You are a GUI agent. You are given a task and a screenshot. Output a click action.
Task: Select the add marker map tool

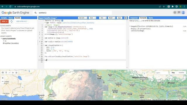[6, 73]
